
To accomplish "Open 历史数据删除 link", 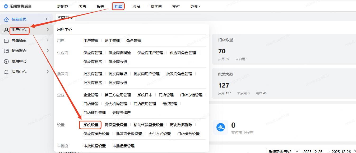I will click(x=181, y=125).
